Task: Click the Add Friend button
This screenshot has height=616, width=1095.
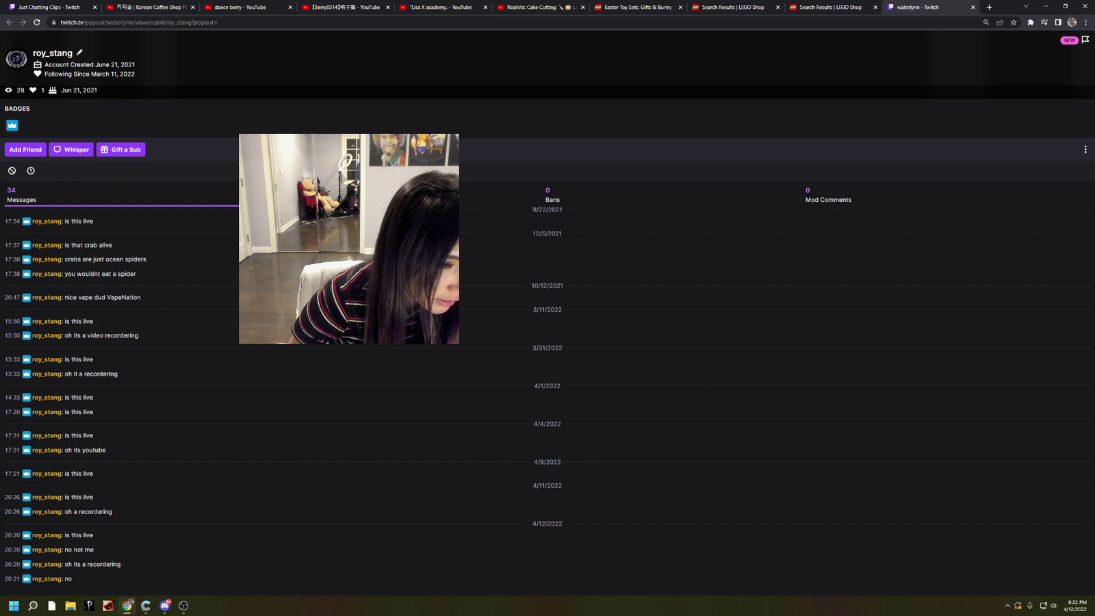Action: [25, 149]
